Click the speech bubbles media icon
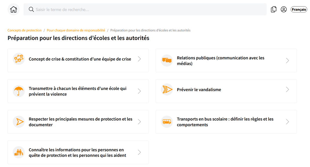The height and width of the screenshot is (167, 310). coord(167,60)
